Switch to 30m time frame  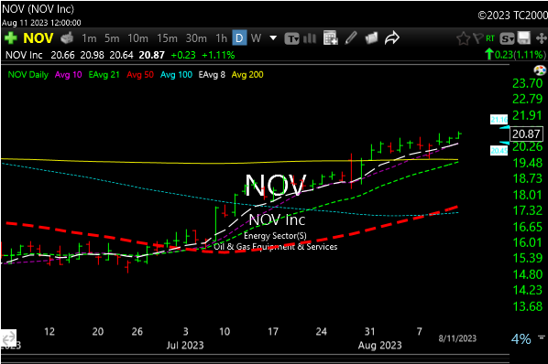(x=196, y=38)
